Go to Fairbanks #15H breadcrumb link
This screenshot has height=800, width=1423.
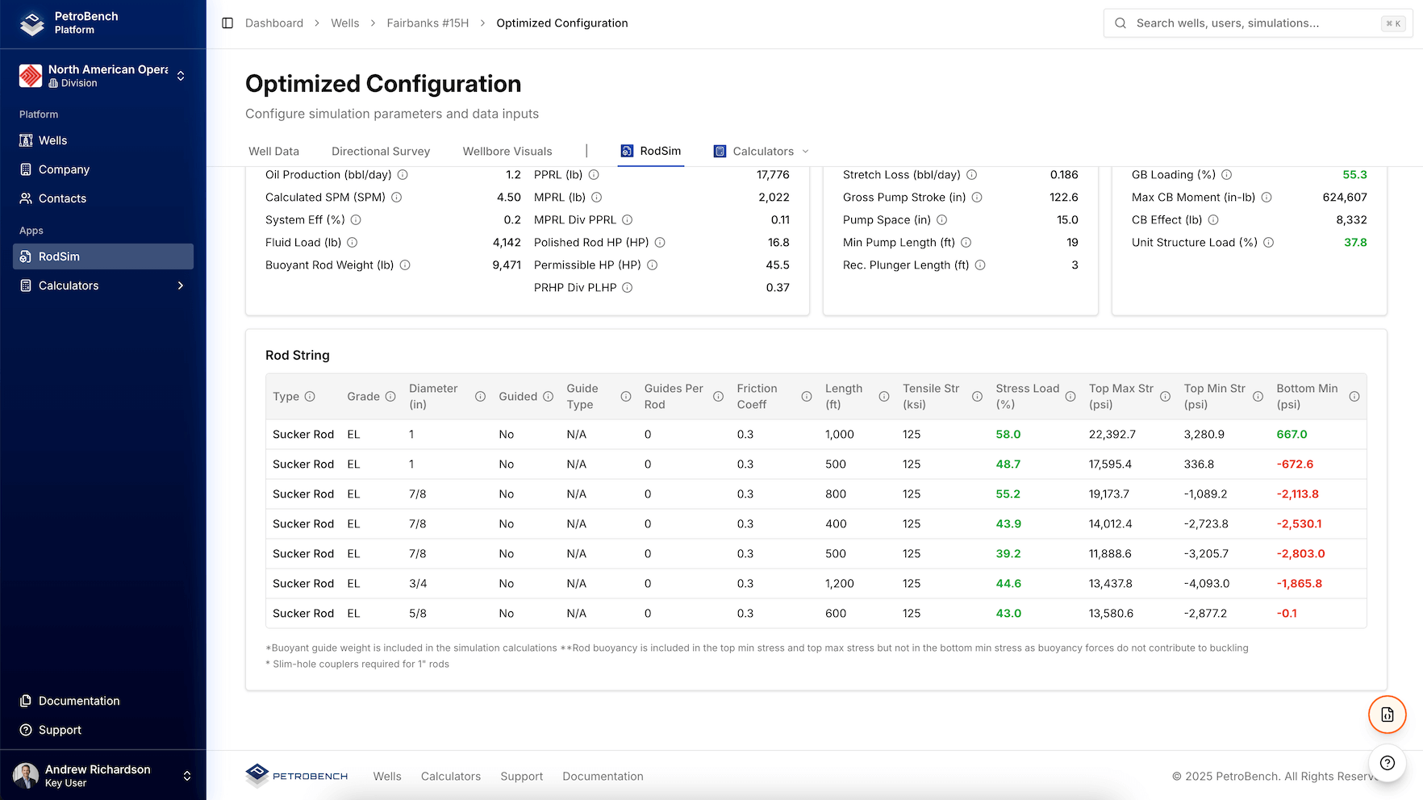pos(428,23)
